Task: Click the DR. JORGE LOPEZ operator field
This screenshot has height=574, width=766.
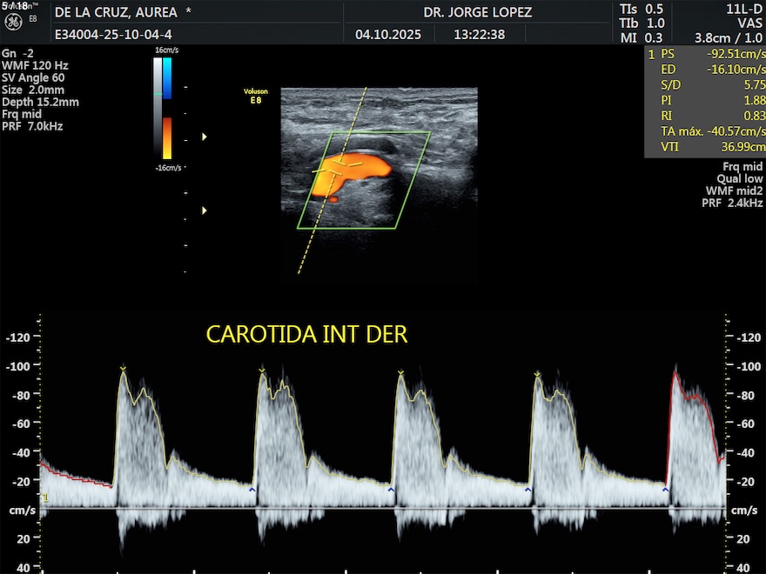Action: click(477, 12)
